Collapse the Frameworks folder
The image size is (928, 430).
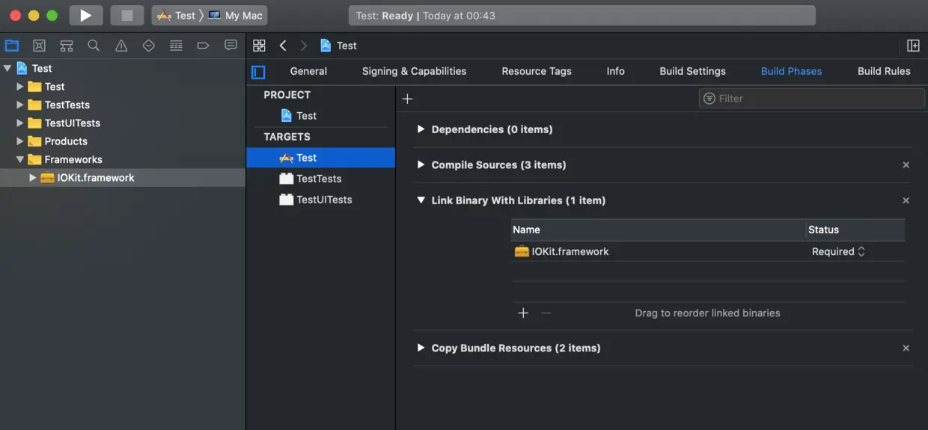[x=20, y=159]
